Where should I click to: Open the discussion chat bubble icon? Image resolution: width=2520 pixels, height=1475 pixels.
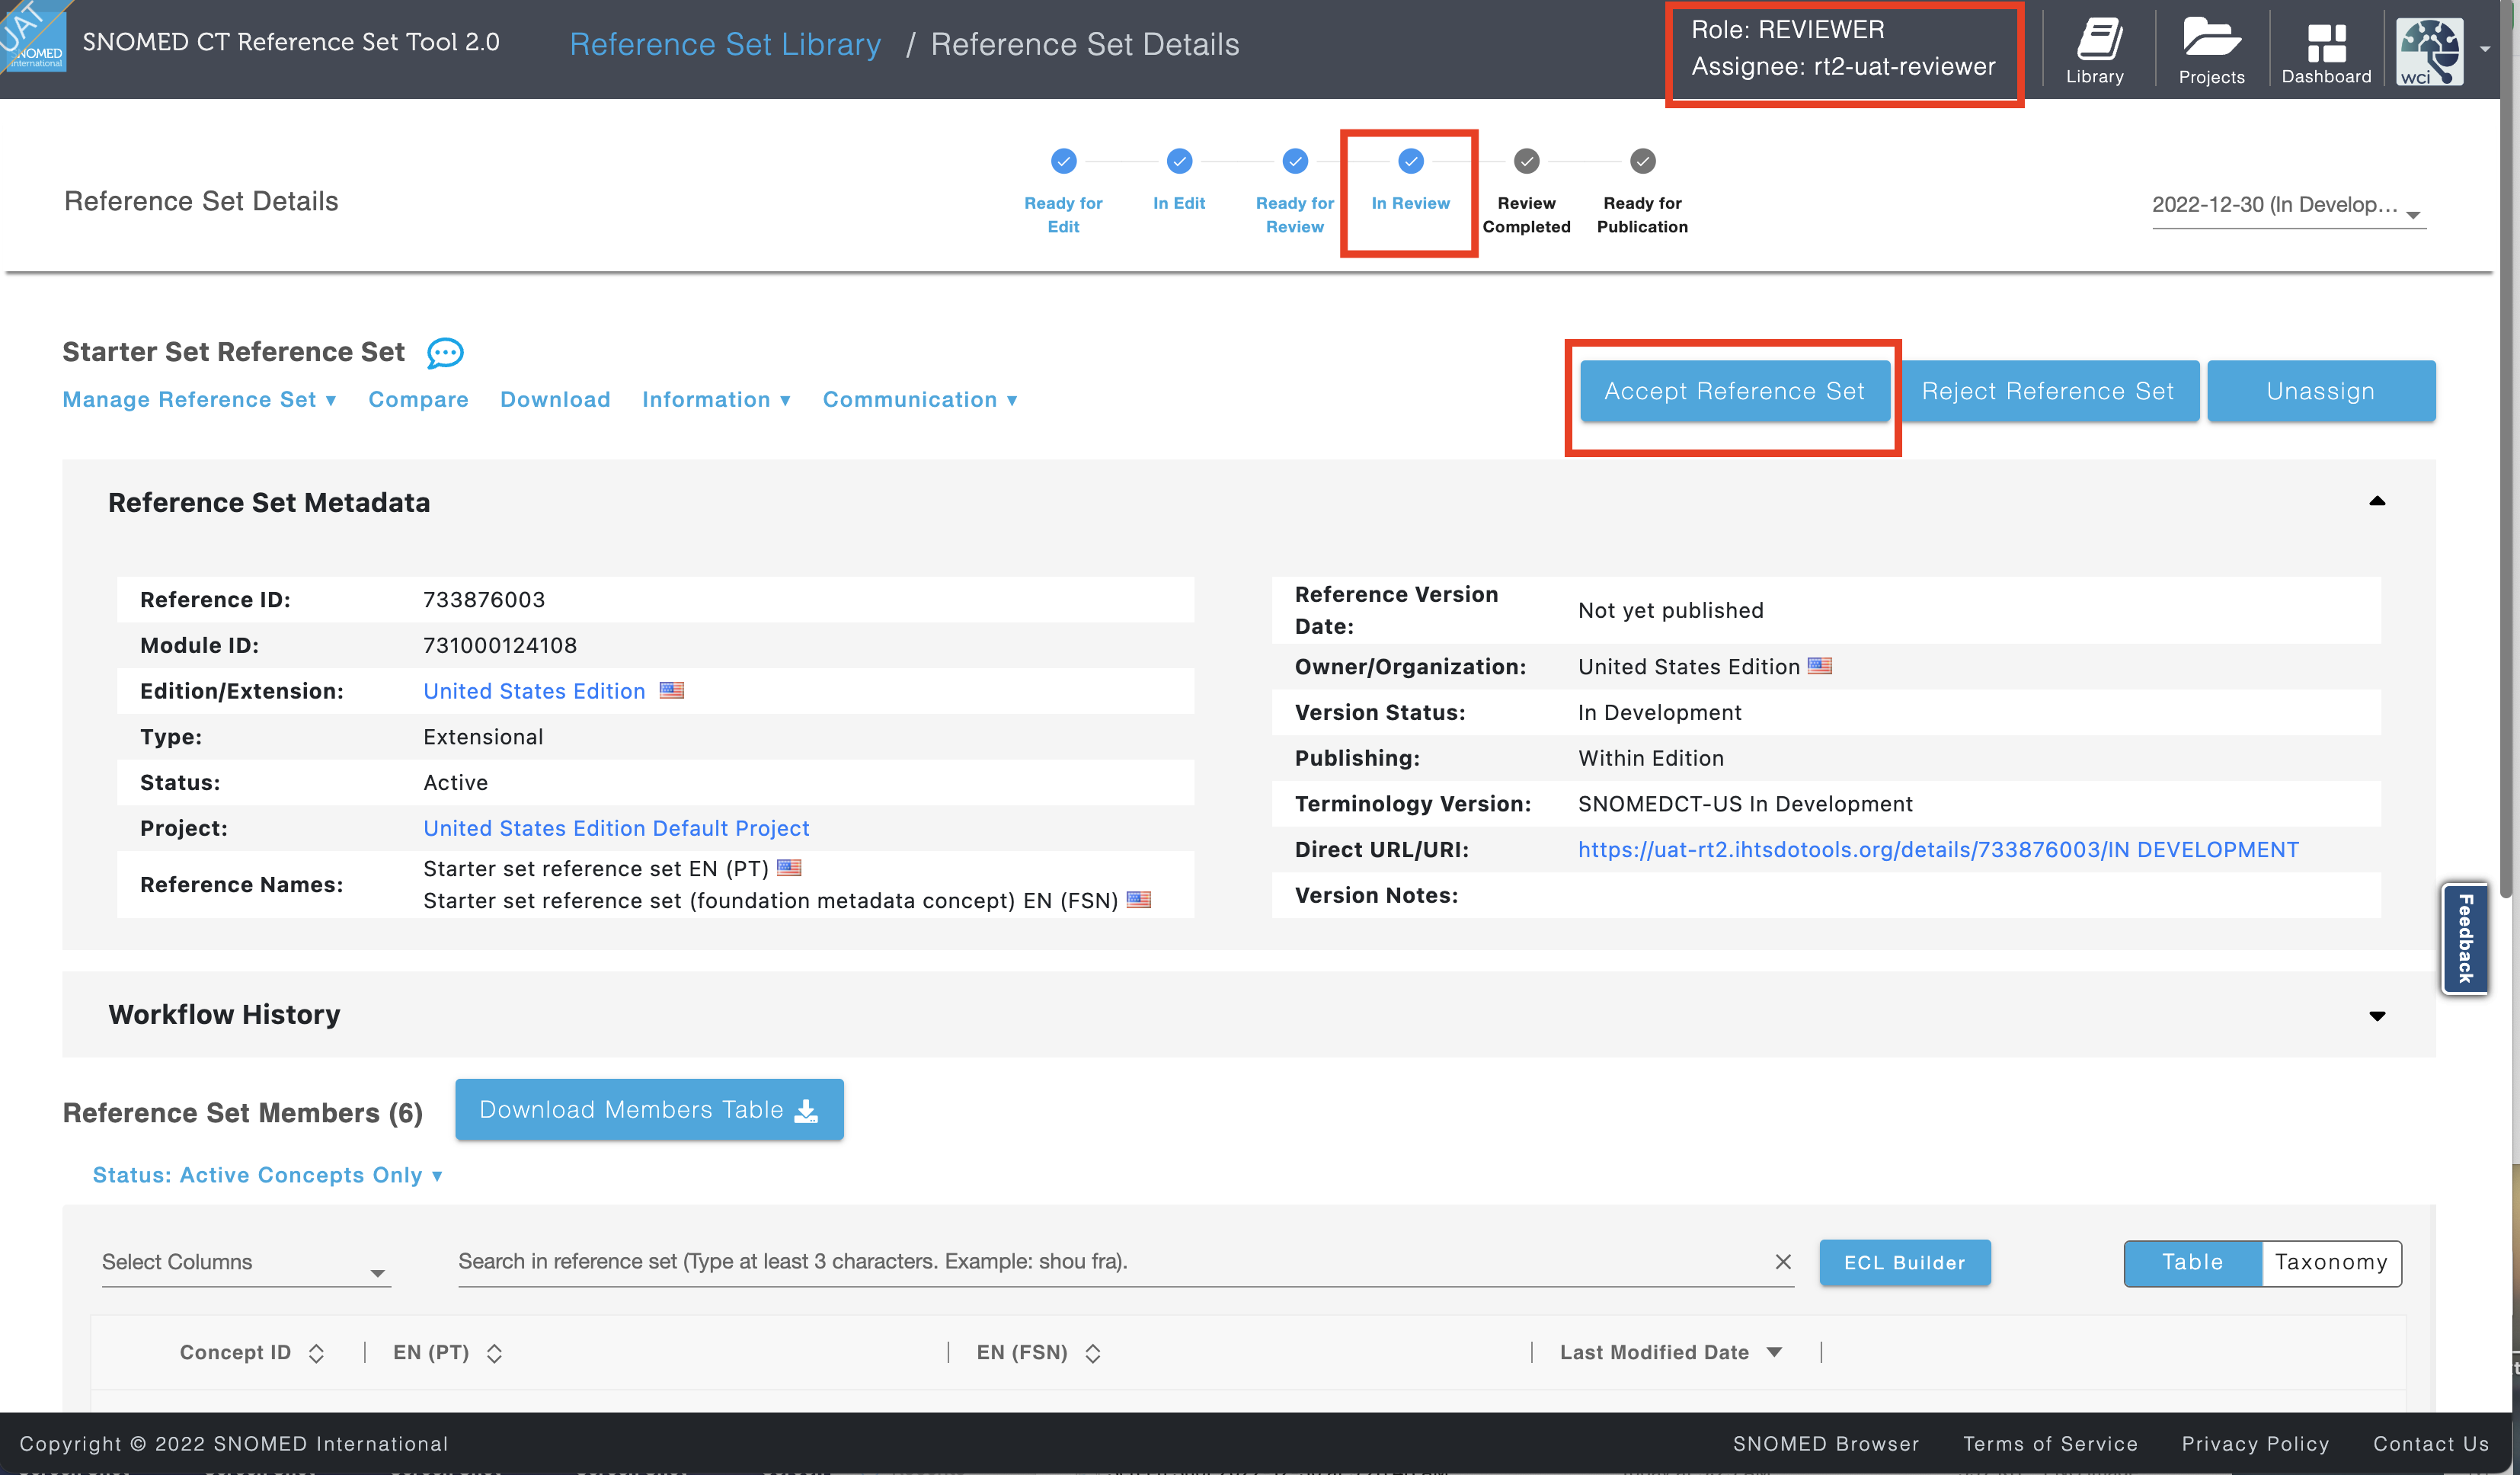445,353
